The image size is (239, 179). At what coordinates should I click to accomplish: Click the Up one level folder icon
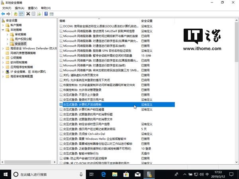(x=16, y=14)
